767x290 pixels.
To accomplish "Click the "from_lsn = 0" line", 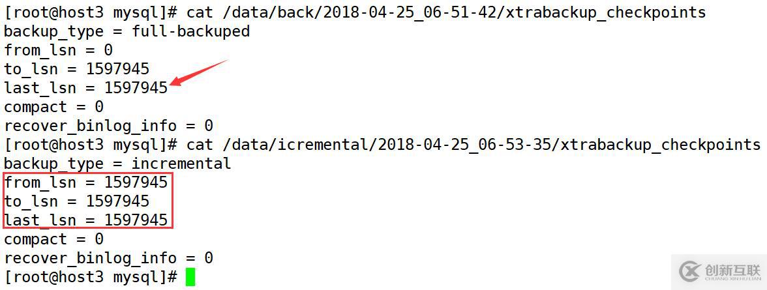I will [x=58, y=50].
